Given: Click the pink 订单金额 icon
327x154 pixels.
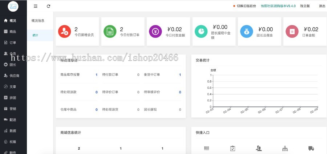Looking at the screenshot, I should [292, 32].
